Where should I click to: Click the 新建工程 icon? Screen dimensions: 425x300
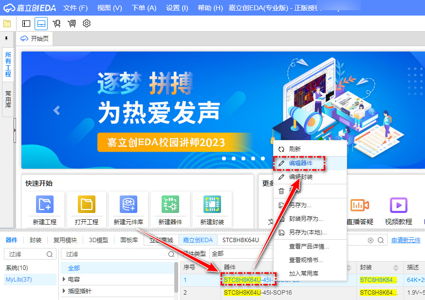[45, 204]
